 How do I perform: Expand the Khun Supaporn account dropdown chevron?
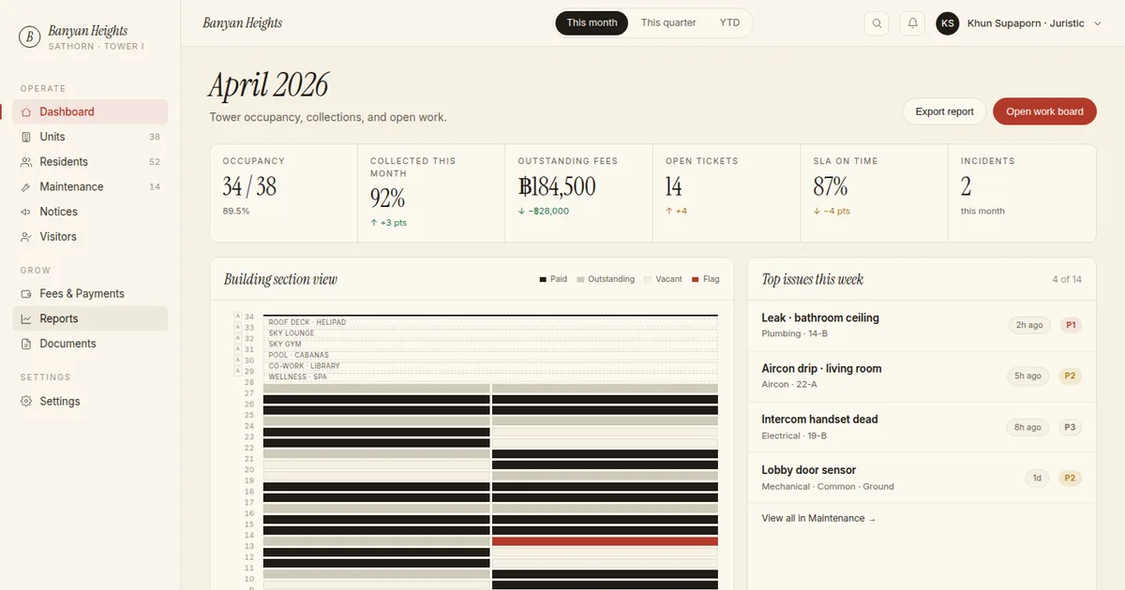(1098, 23)
